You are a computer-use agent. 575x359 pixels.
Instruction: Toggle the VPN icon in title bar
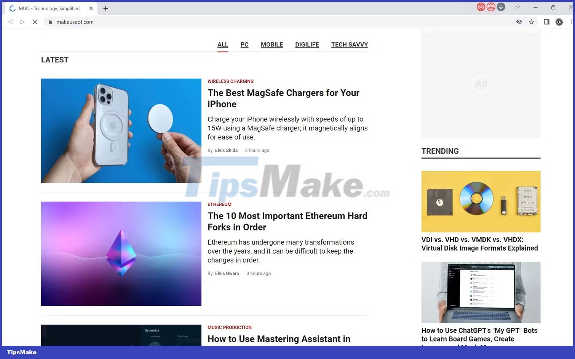(x=491, y=7)
